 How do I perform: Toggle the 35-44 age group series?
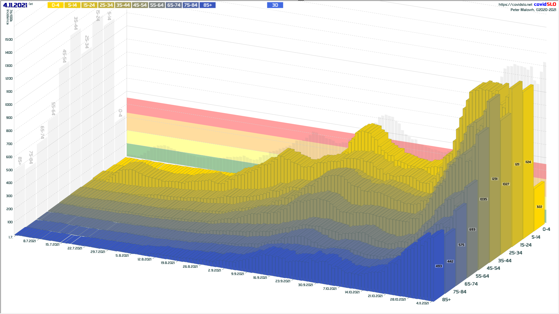pyautogui.click(x=123, y=5)
